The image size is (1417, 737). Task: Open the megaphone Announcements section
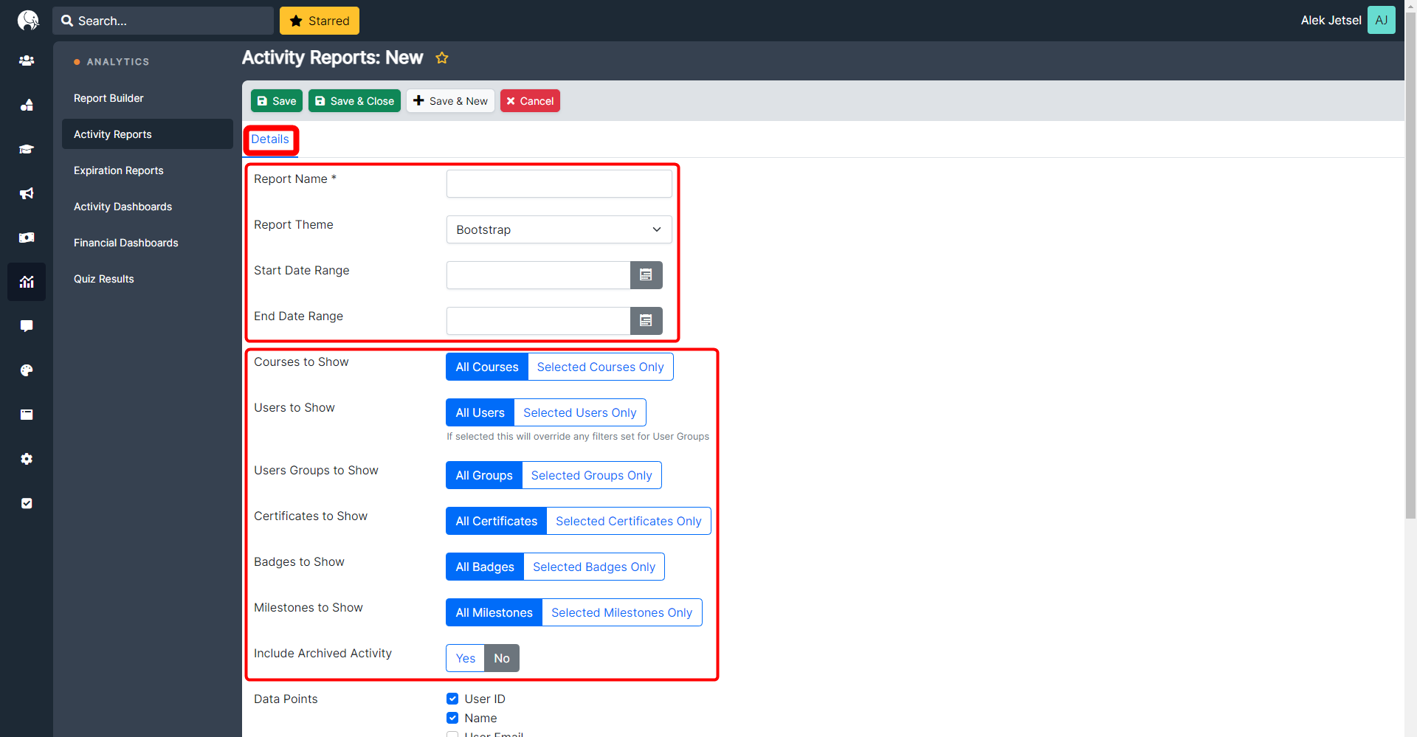pos(27,193)
